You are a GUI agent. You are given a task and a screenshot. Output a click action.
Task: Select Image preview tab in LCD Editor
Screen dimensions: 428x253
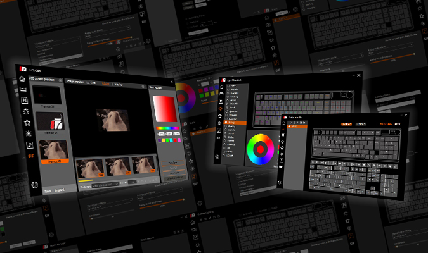(75, 82)
